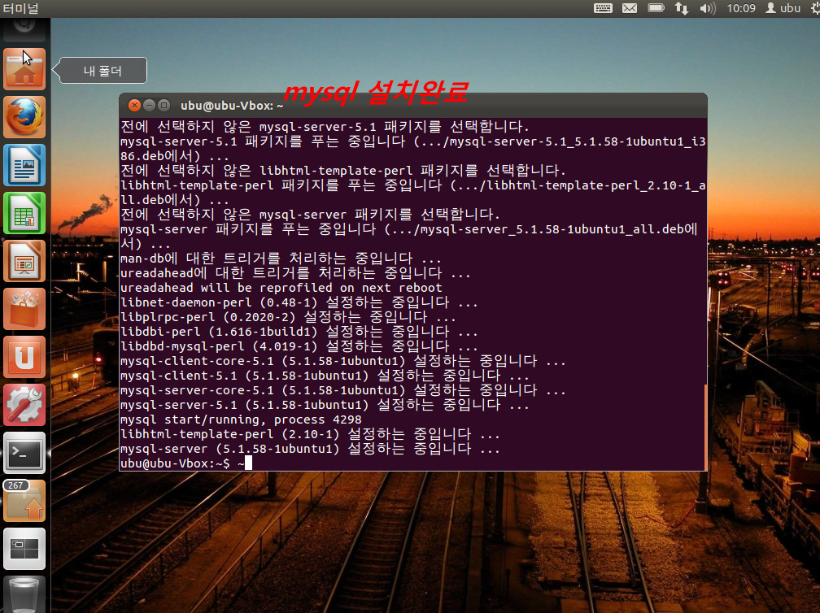Open the Trash bin
This screenshot has height=613, width=820.
(24, 595)
